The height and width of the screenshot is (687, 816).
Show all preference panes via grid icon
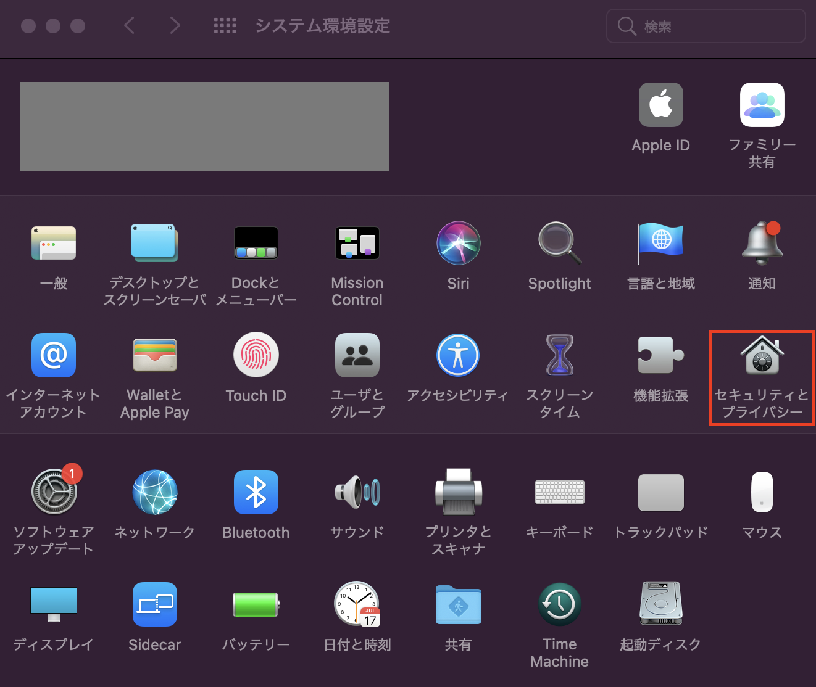pos(225,25)
